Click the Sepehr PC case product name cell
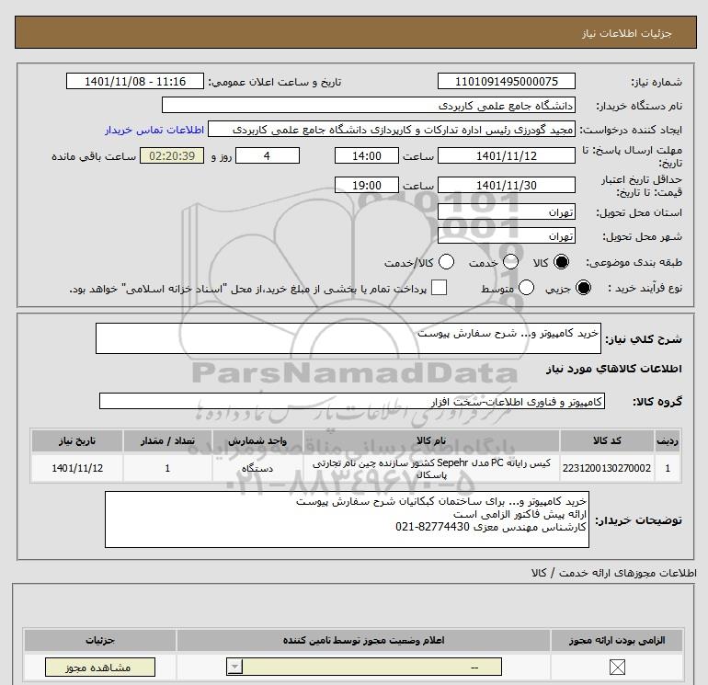Viewport: 708px width, 685px height. pyautogui.click(x=431, y=468)
